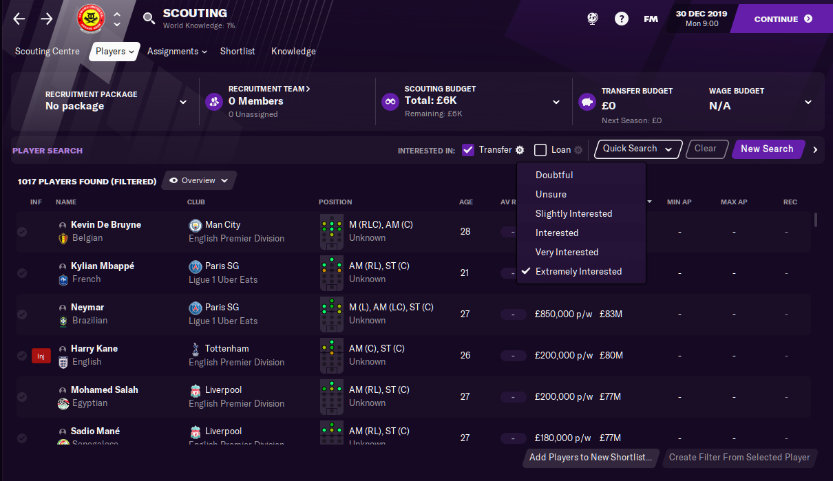Image resolution: width=833 pixels, height=481 pixels.
Task: Sort by the Age column header
Action: 466,202
